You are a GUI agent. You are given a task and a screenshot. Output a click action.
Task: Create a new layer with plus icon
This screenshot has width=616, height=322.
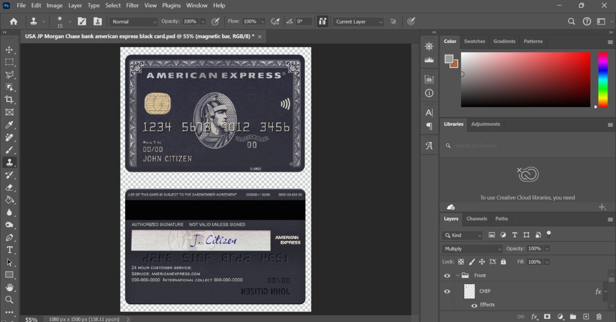[x=586, y=316]
